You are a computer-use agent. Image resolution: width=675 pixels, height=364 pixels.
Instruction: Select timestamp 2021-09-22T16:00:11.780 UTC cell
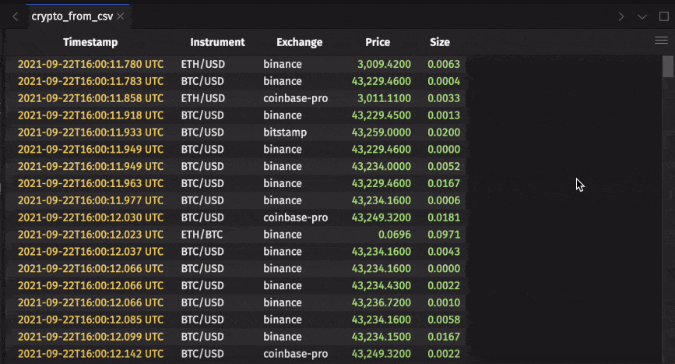[x=90, y=64]
